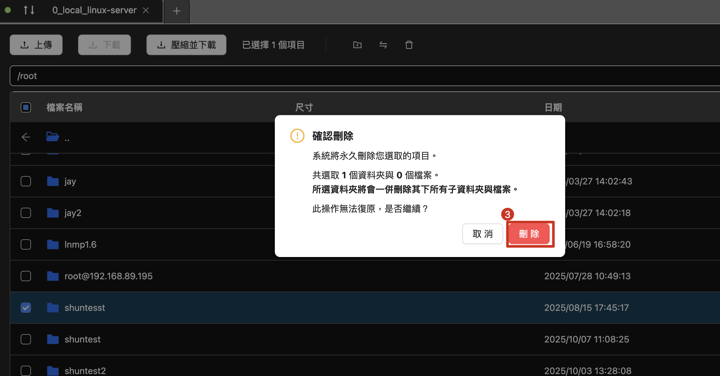Switch to 0_local_linux-server tab

click(x=94, y=10)
